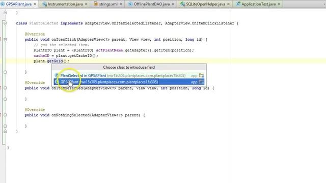
Task: Click the popup title 'Choose class to introduce field'
Action: click(x=129, y=67)
